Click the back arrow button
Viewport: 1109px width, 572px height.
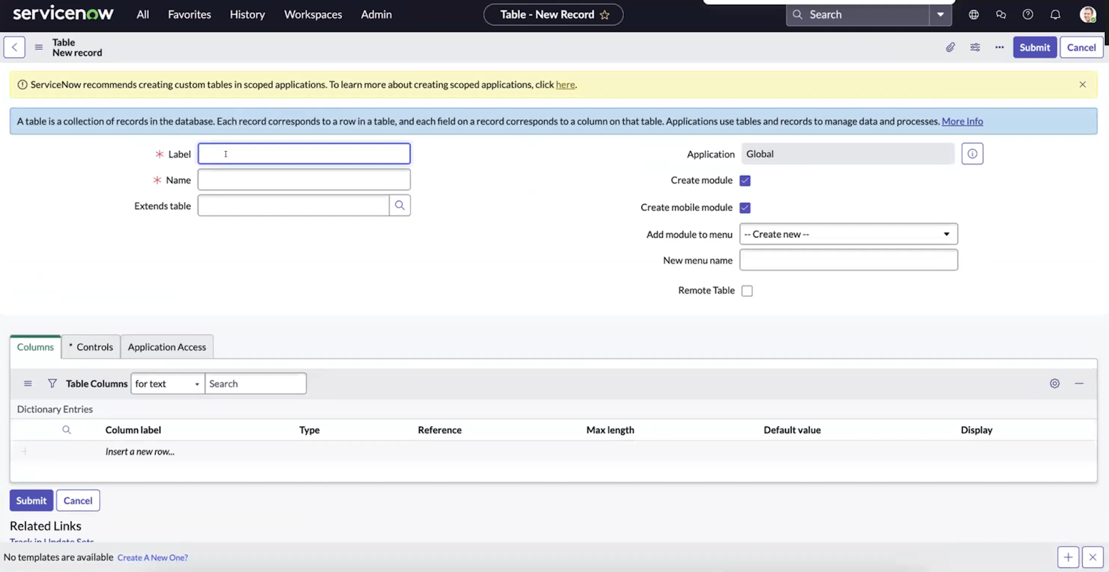coord(15,47)
